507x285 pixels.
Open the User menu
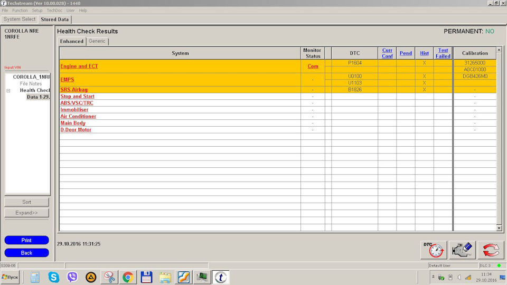[70, 11]
